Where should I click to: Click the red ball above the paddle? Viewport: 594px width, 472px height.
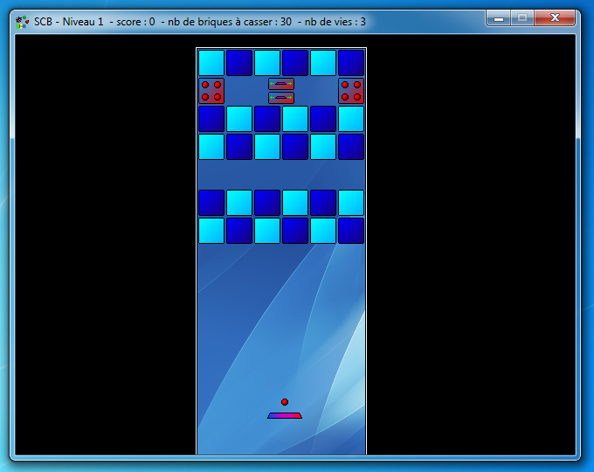285,402
